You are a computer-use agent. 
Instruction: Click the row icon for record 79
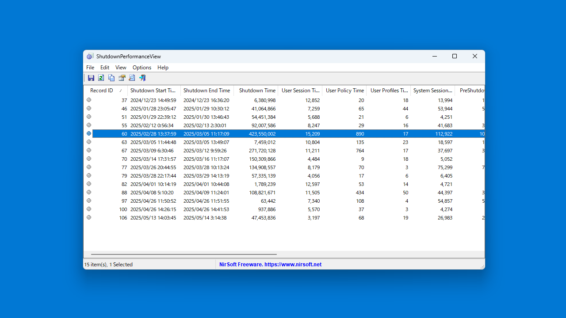tap(89, 175)
